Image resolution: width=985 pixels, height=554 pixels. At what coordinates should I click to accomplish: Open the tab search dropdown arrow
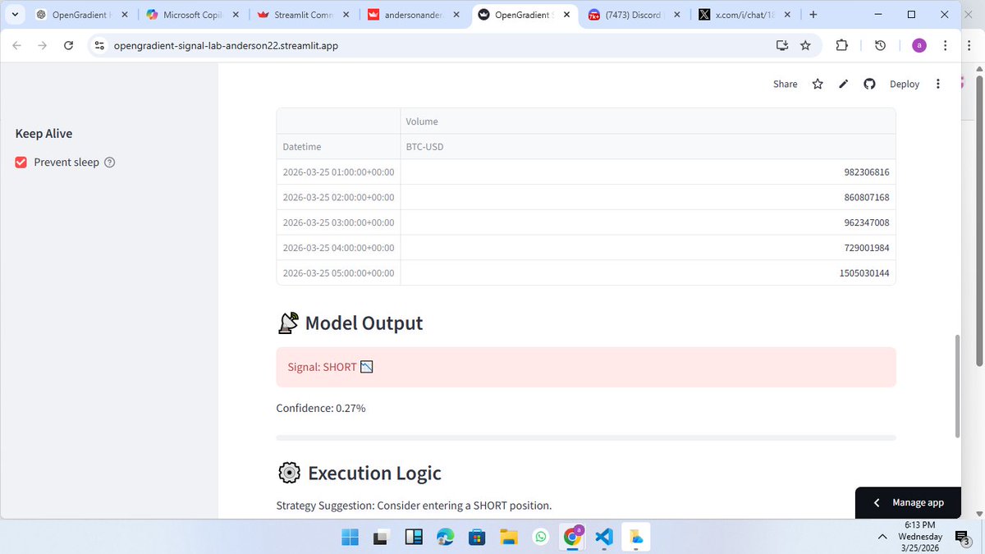tap(15, 15)
